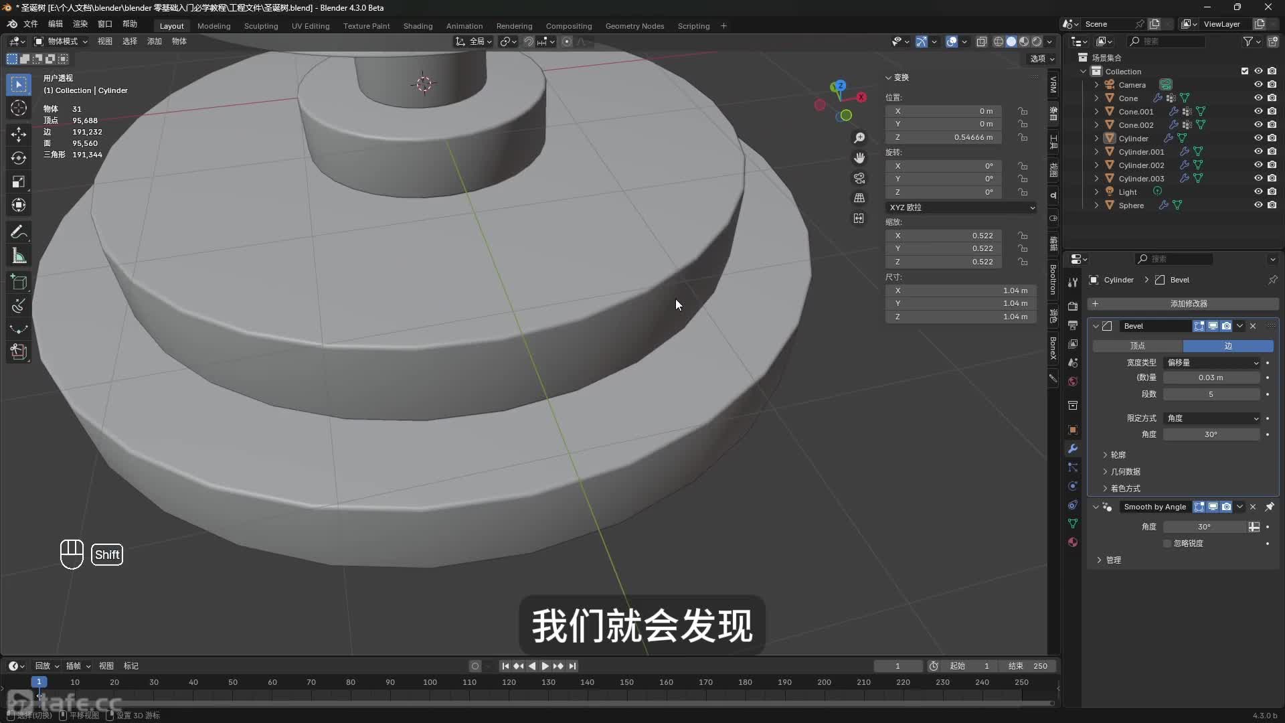Activate the Annotate pencil tool

[x=19, y=232]
